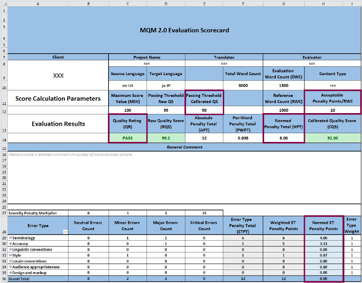Open the Error Type filter dropdown

coord(65,232)
